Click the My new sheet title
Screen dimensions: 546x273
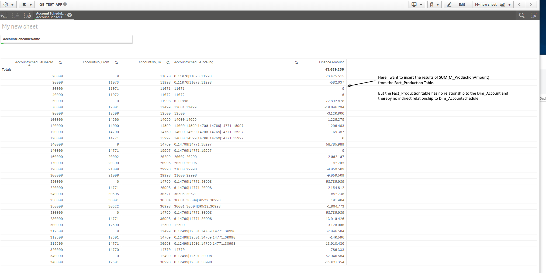pos(20,27)
